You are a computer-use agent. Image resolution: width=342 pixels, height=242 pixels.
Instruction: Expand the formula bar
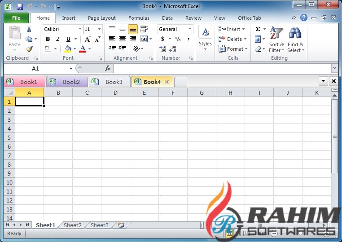pyautogui.click(x=334, y=68)
